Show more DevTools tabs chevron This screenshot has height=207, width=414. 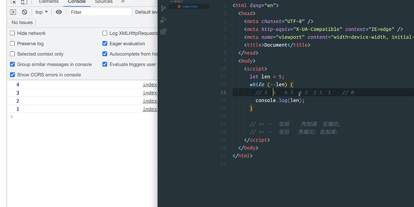[x=123, y=1]
